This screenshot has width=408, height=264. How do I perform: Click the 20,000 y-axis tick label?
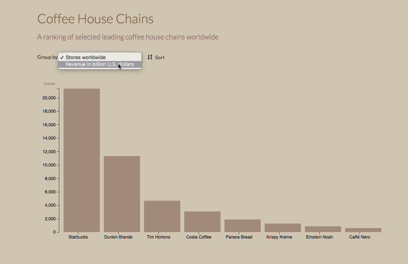click(49, 98)
